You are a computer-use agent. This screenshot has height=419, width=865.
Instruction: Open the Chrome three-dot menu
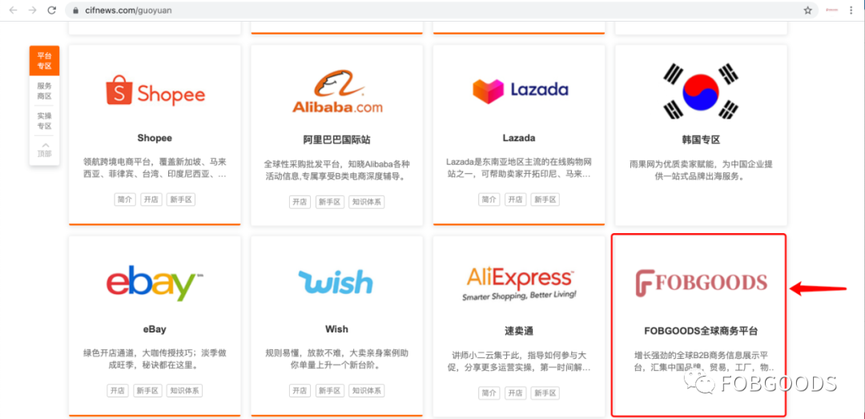pos(852,10)
